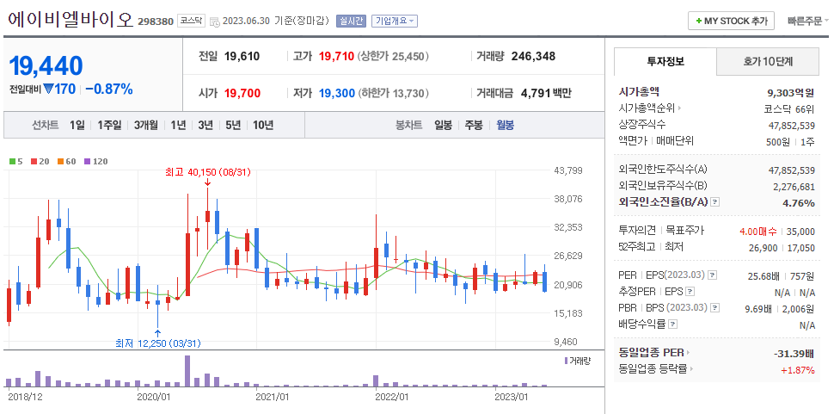Select the 3년 line chart period
Viewport: 834px width, 414px height.
(x=205, y=125)
